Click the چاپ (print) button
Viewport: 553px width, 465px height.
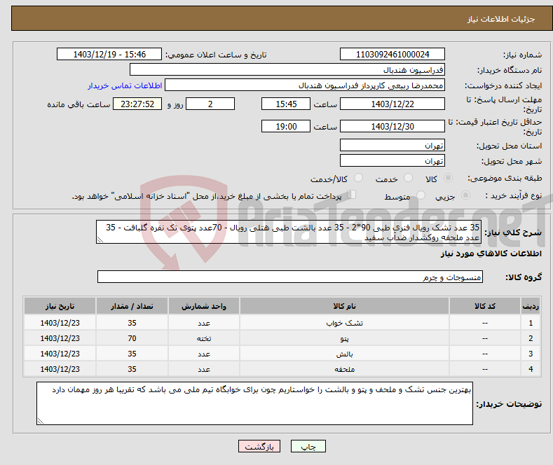[x=308, y=446]
